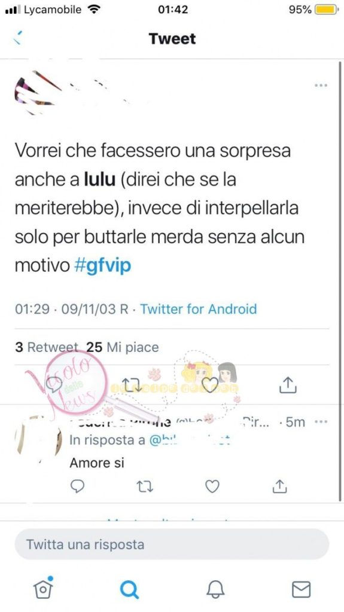Open the Twitter for Android source link
344x612 pixels.
point(199,309)
